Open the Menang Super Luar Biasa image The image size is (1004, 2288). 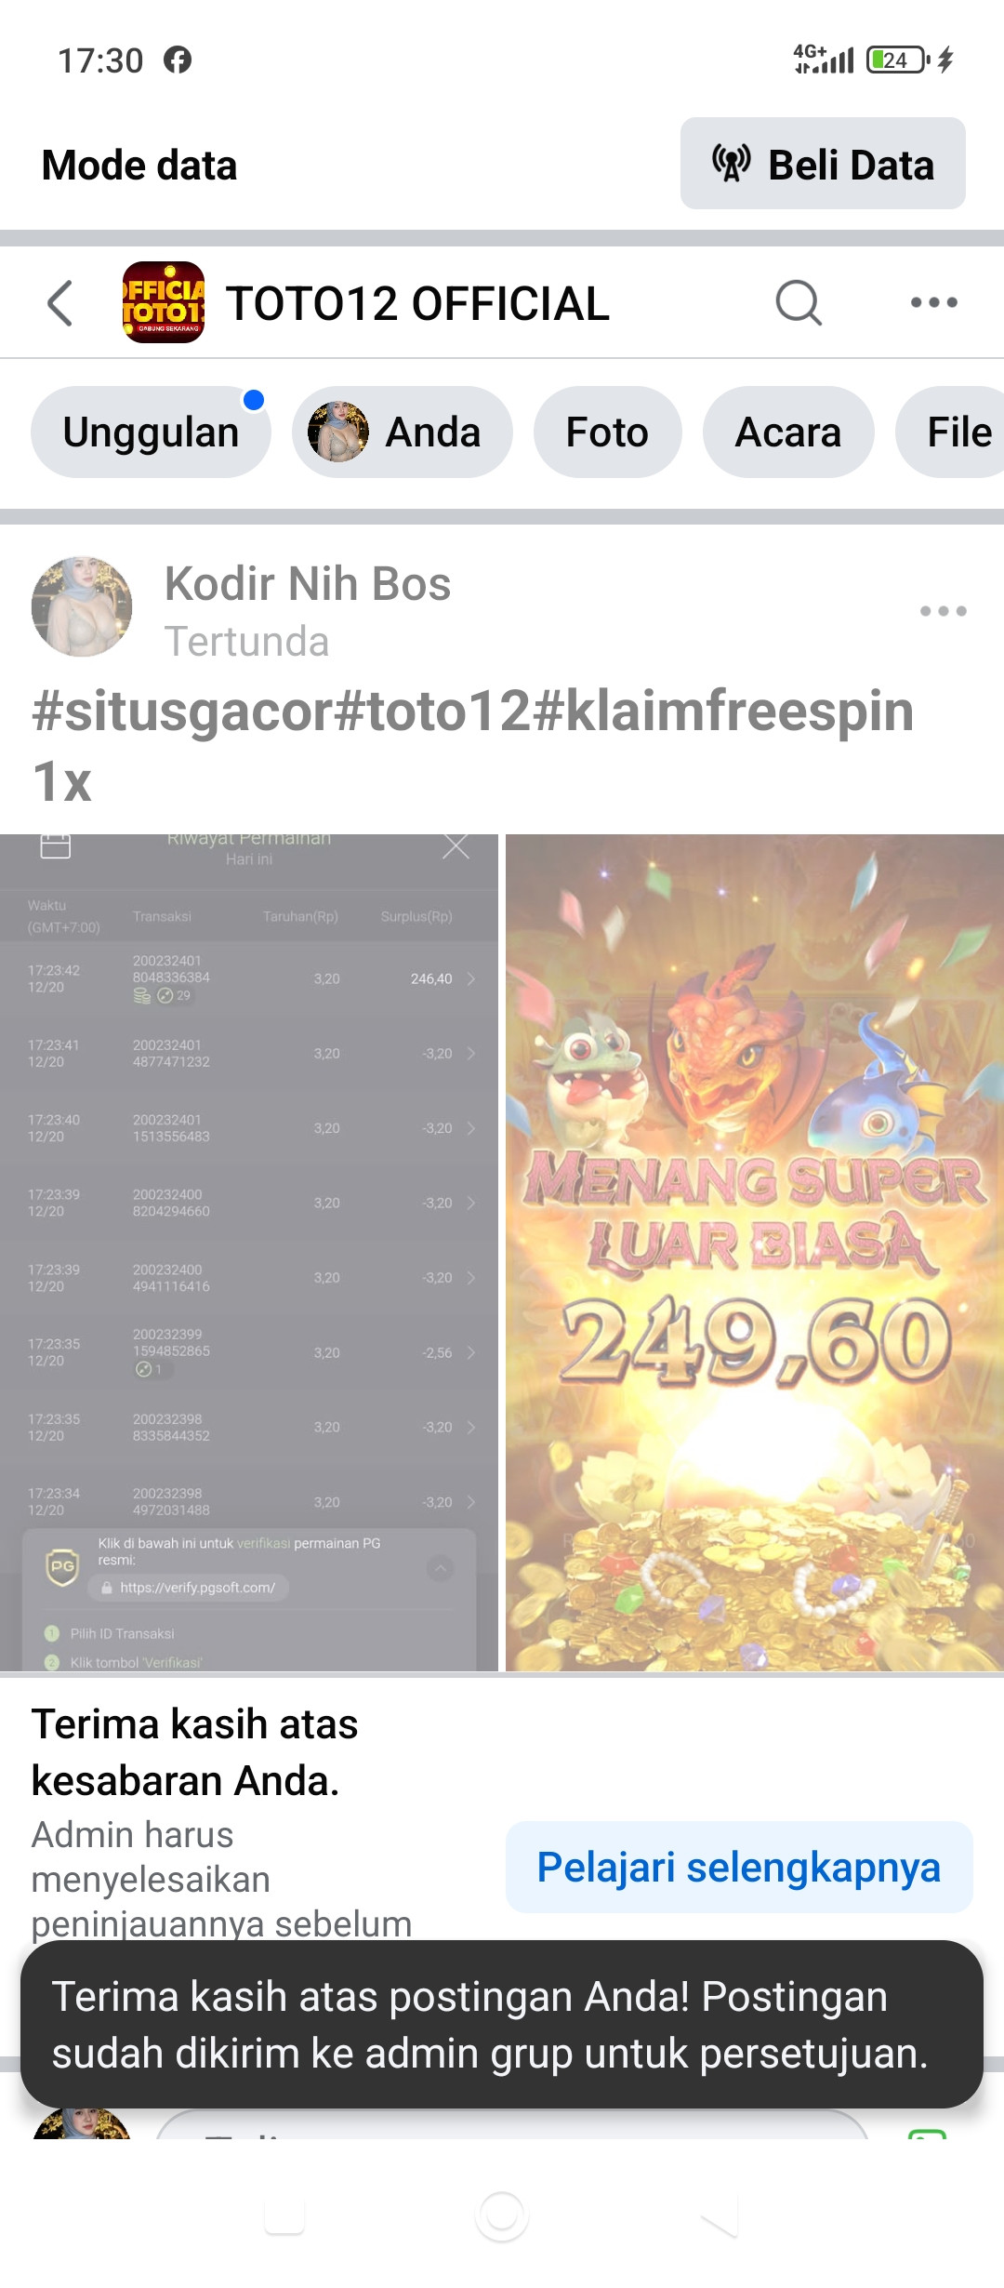tap(755, 1252)
